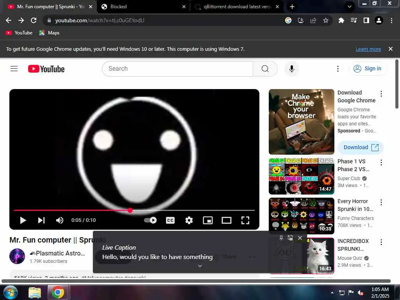Open Make Chrome your browser ad thumbnail
This screenshot has width=400, height=300.
tap(301, 122)
